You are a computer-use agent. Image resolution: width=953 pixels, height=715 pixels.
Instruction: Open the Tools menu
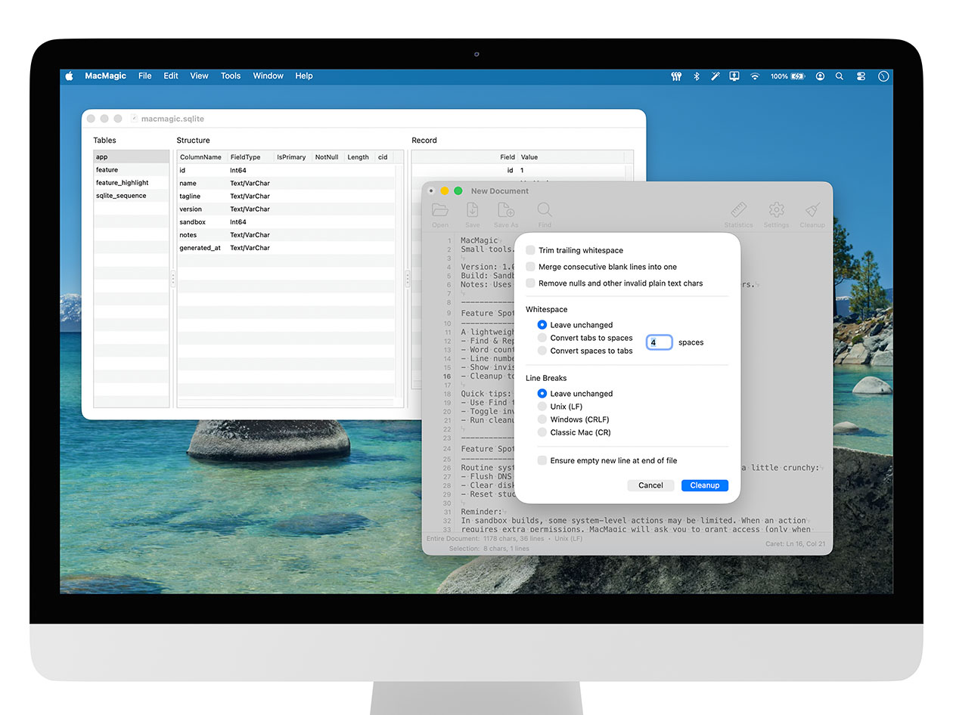point(230,76)
